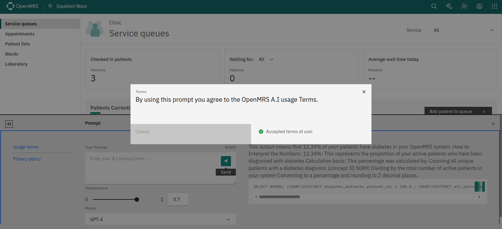Open Wards in sidebar

coord(40,54)
